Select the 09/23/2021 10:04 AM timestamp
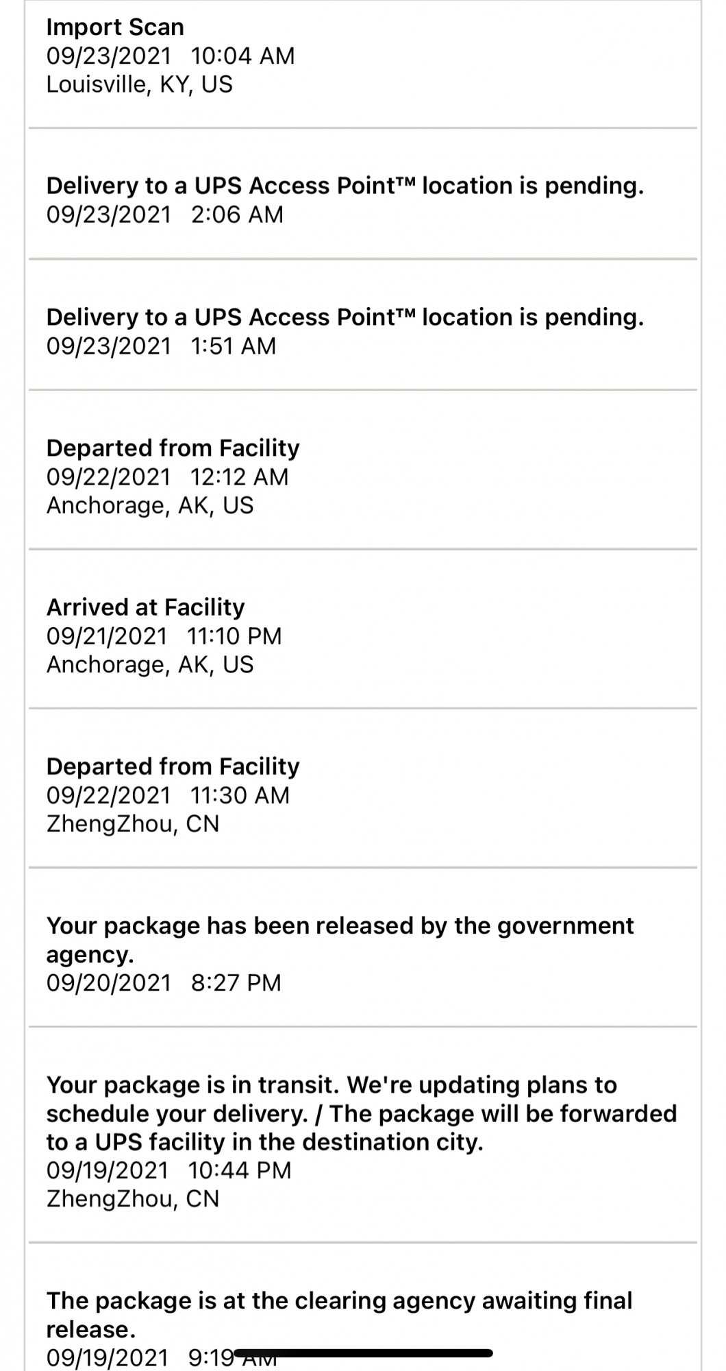Screen dimensions: 726x1371 [x=171, y=56]
